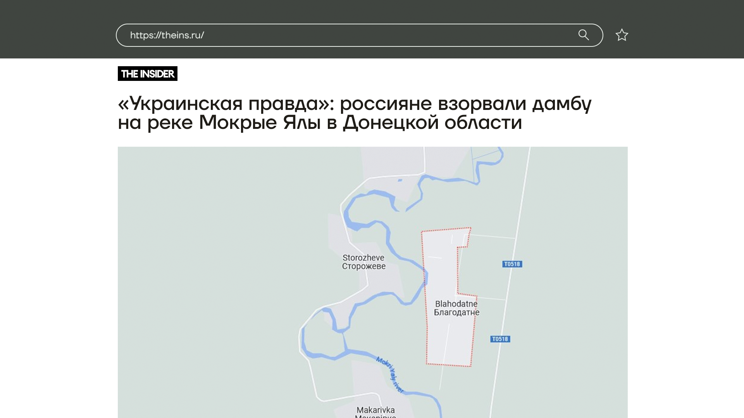Click the dark browser header bar
The height and width of the screenshot is (418, 744).
[x=58, y=29]
